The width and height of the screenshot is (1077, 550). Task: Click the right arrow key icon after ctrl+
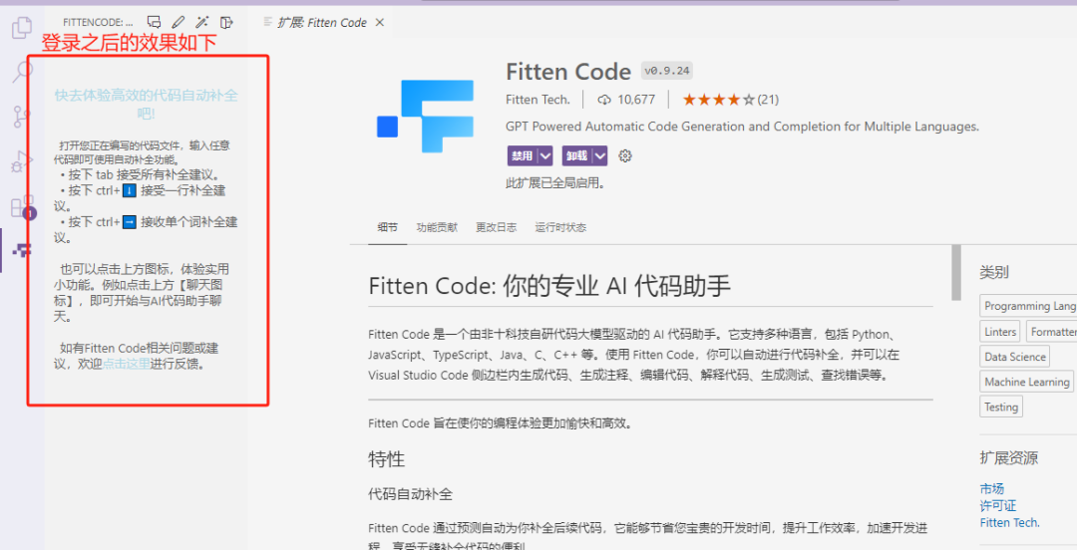129,222
